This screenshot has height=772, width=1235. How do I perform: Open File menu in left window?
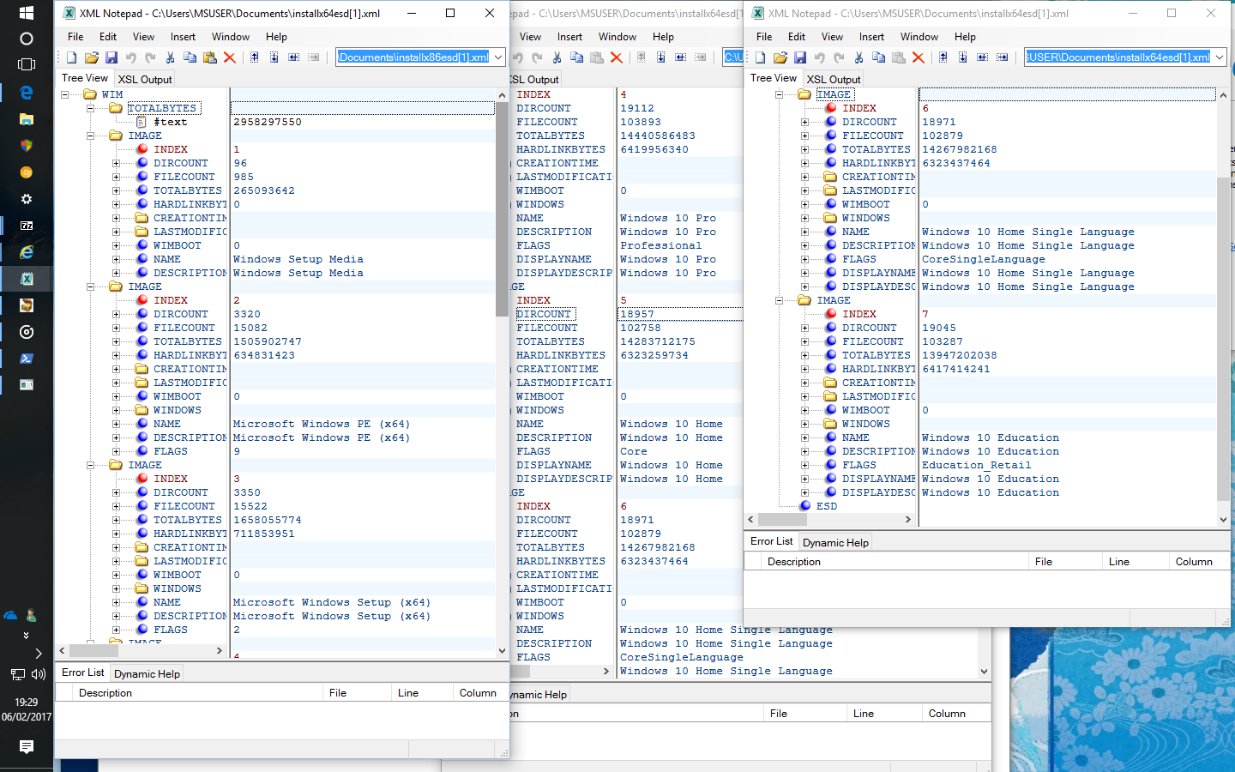click(x=75, y=37)
